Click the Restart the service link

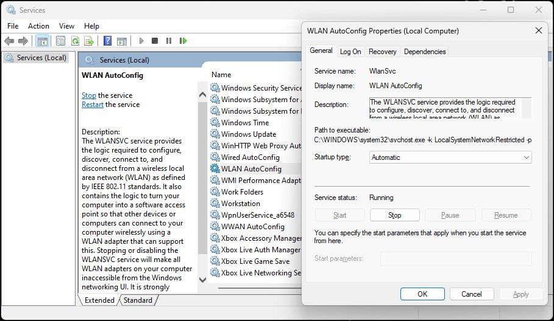[93, 105]
